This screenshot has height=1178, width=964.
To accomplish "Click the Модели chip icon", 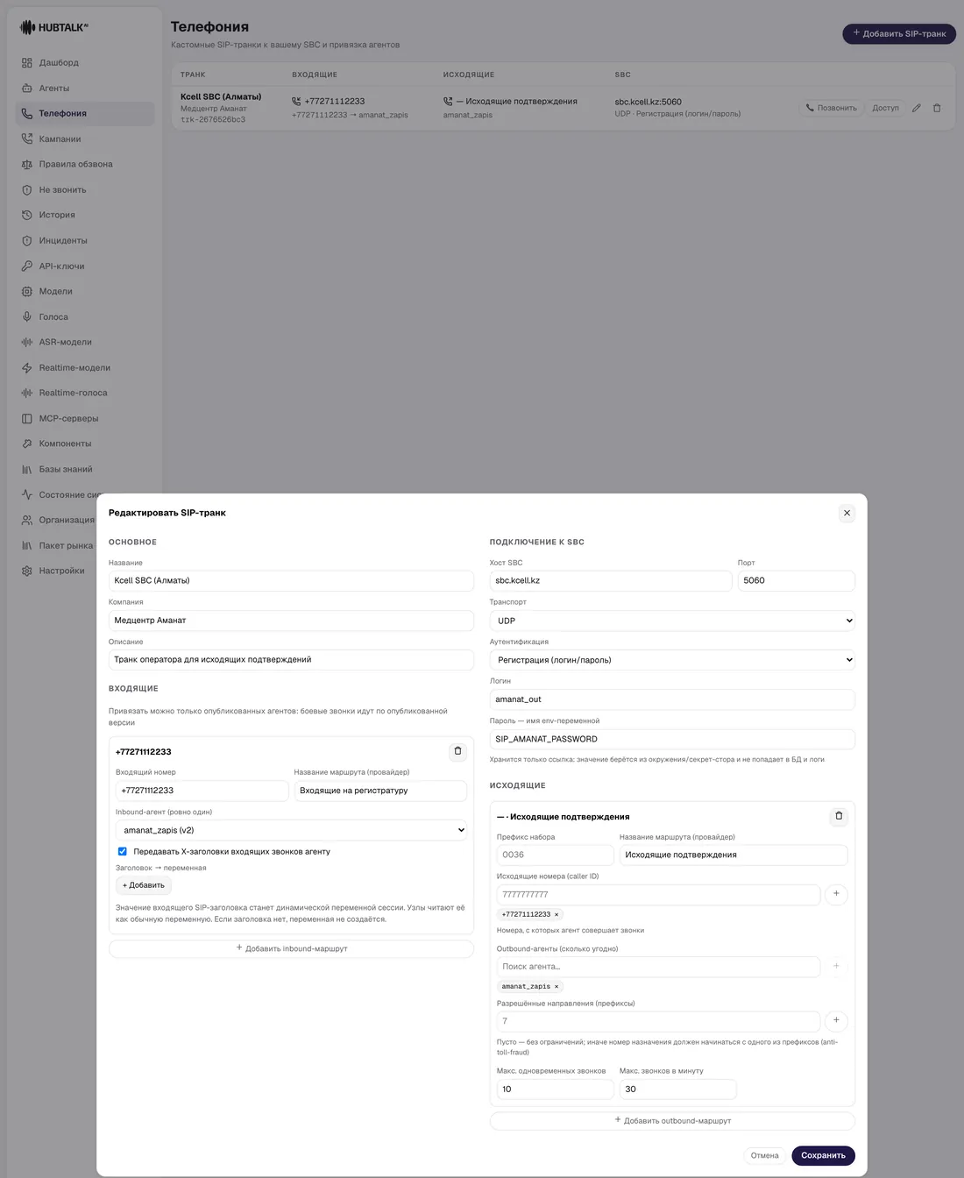I will click(x=27, y=292).
